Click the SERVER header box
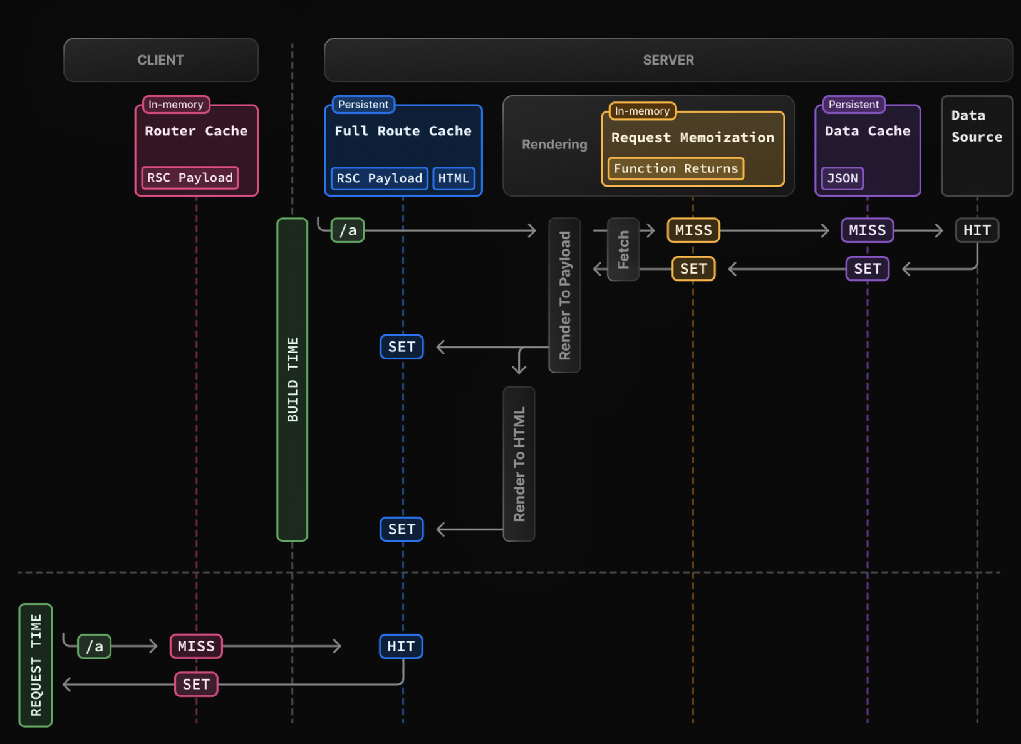This screenshot has height=744, width=1021. pos(668,60)
